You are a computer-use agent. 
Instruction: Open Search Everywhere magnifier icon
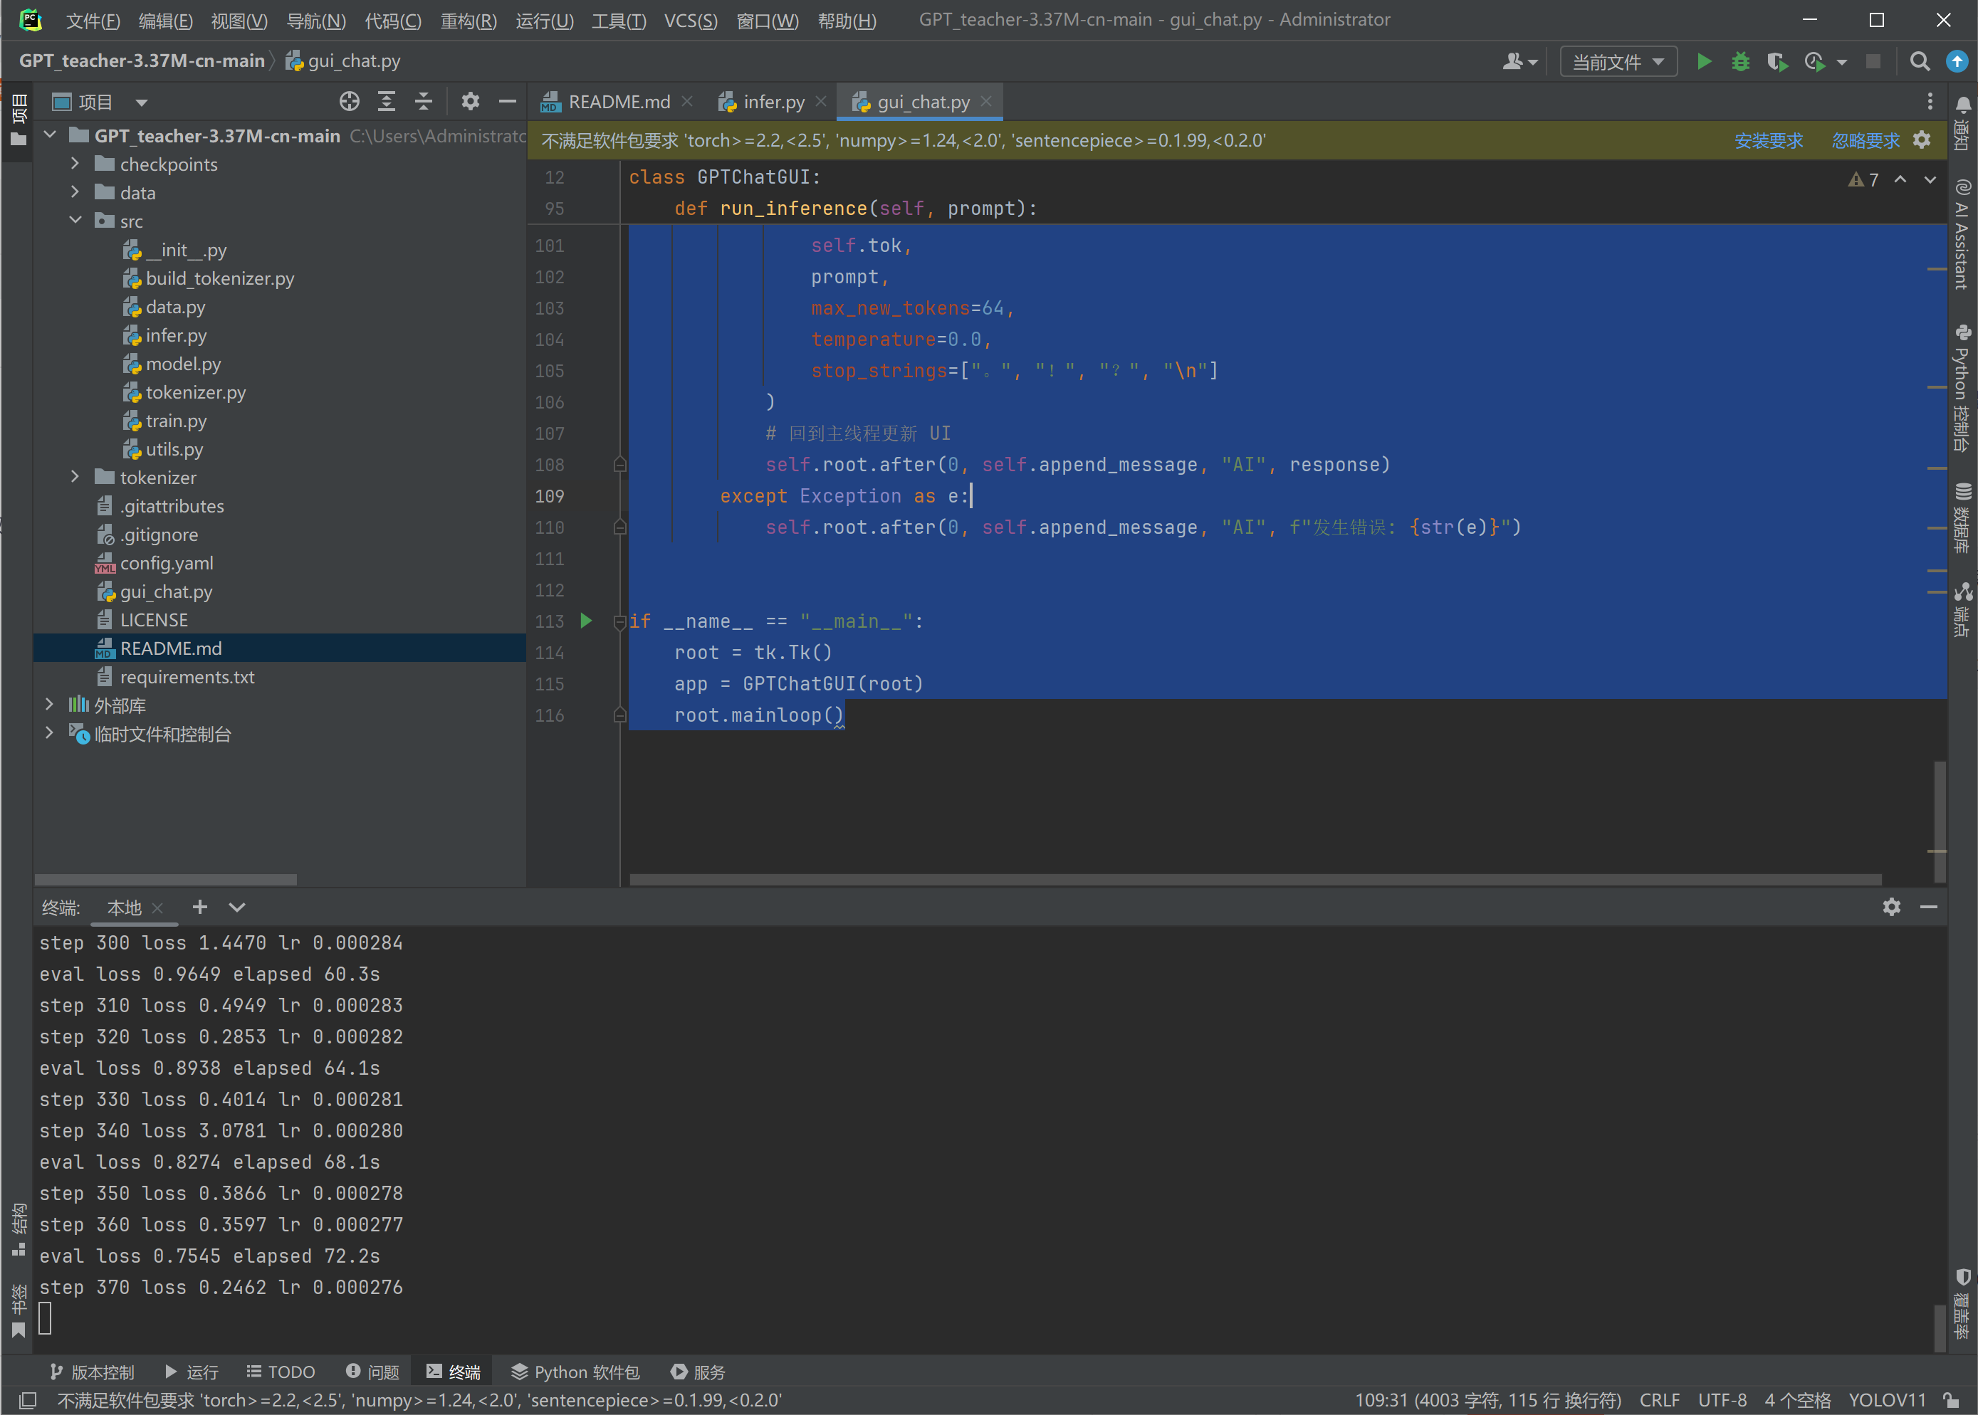coord(1920,62)
